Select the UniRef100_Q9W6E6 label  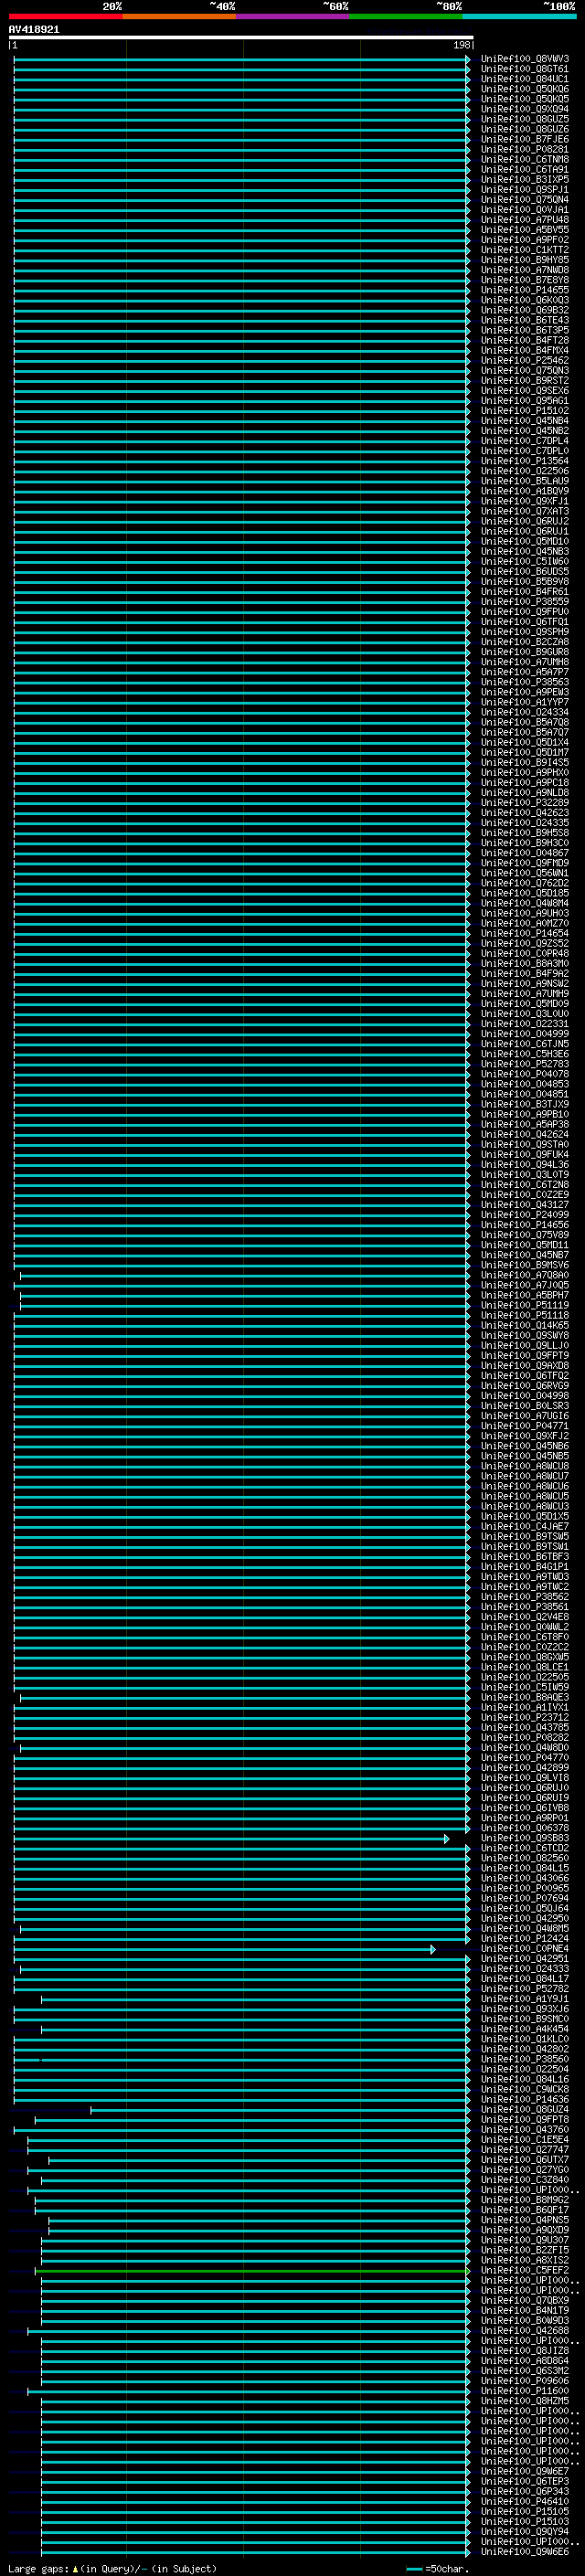click(525, 2551)
